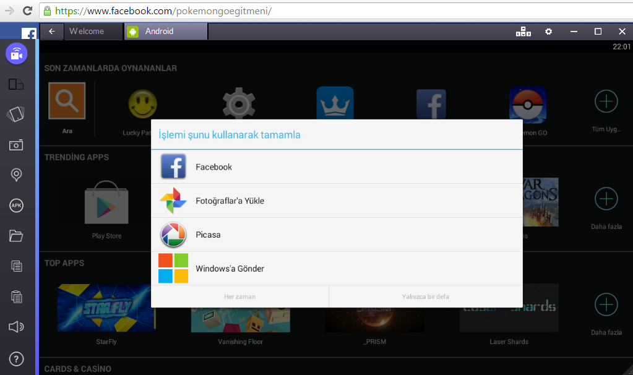Launch the Pokémon GO app icon
Viewport: 633px width, 375px height.
[528, 105]
